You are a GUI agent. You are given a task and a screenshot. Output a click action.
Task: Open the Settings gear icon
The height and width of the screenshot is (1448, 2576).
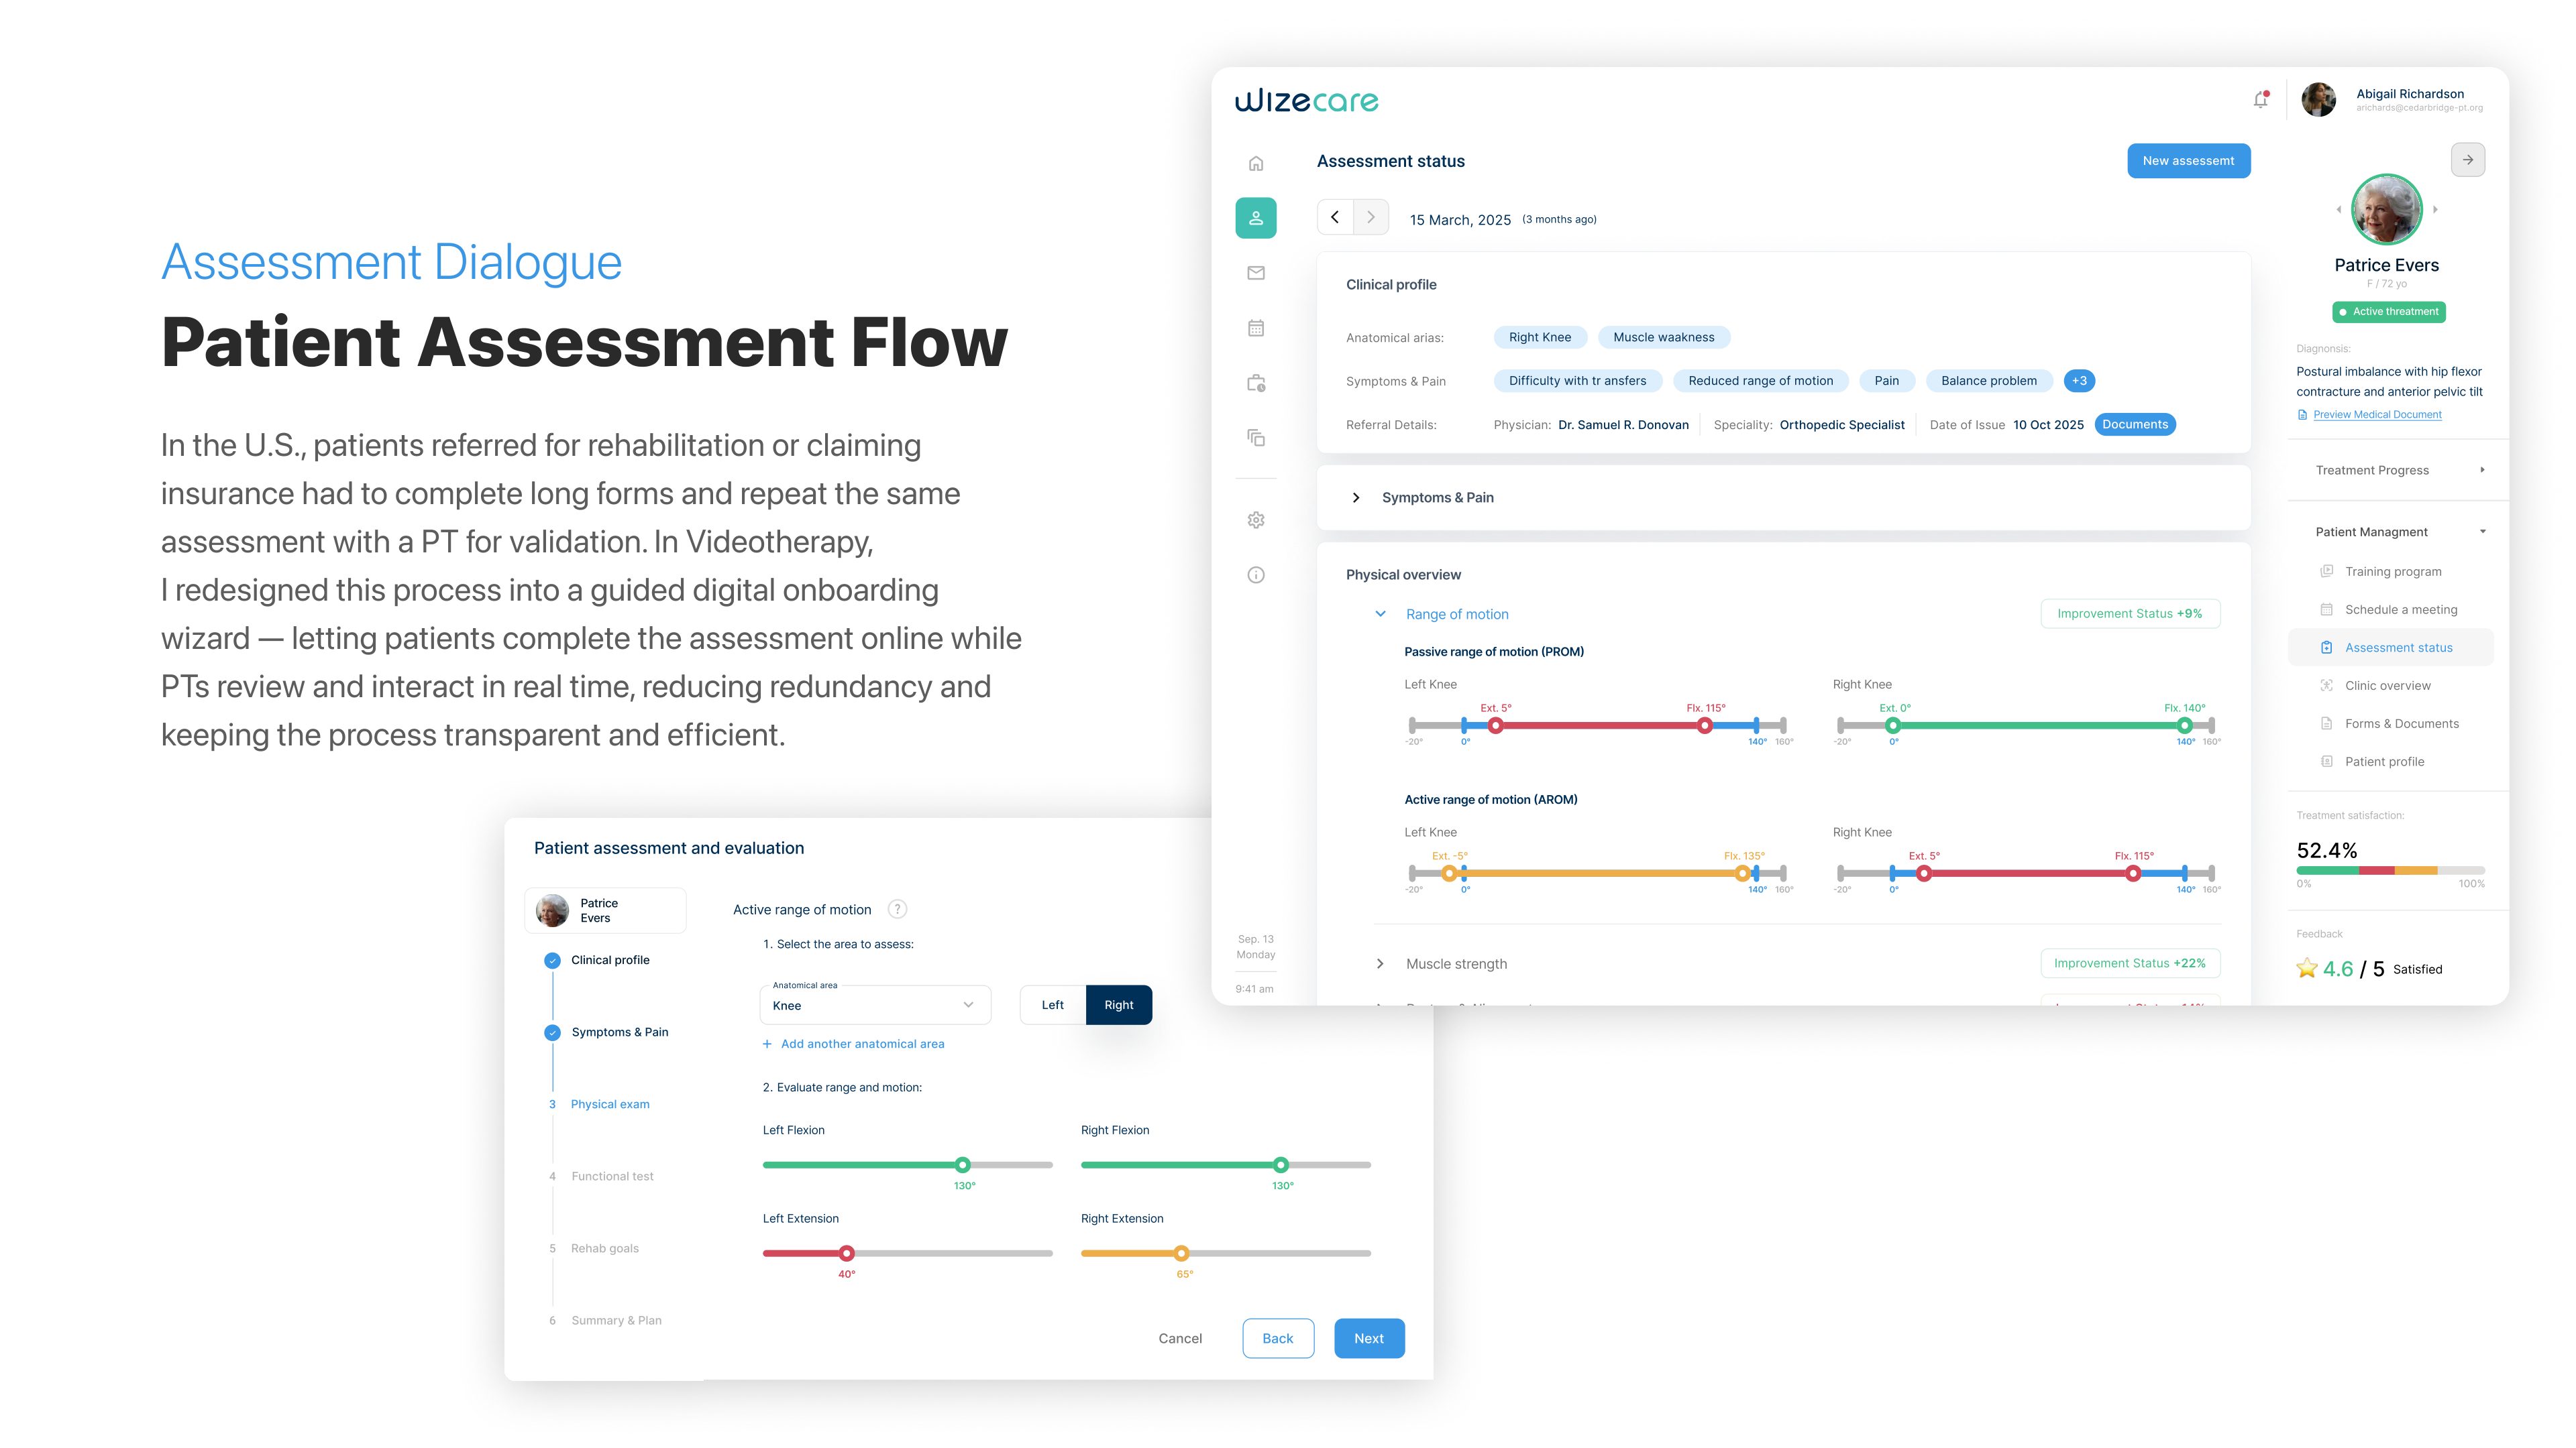(1256, 520)
